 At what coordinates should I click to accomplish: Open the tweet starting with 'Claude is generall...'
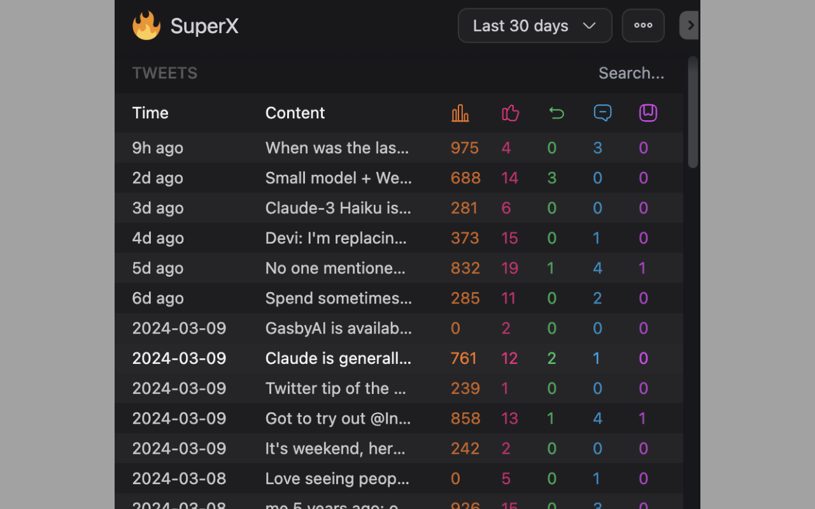click(x=338, y=358)
